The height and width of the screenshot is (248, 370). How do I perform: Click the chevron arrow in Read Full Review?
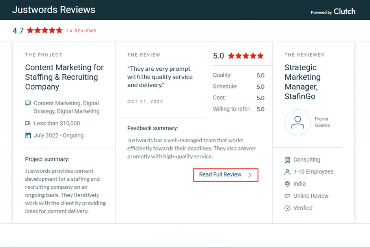click(250, 175)
